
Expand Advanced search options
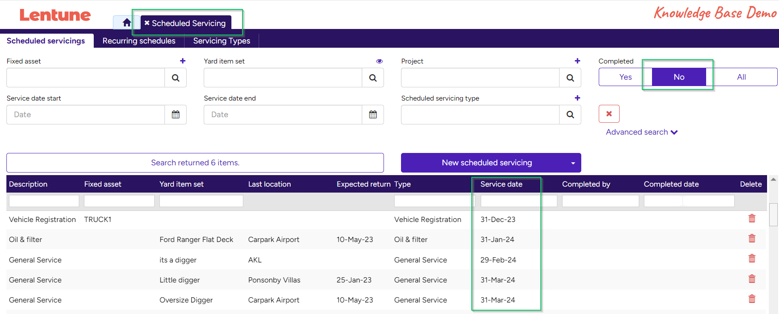click(642, 132)
